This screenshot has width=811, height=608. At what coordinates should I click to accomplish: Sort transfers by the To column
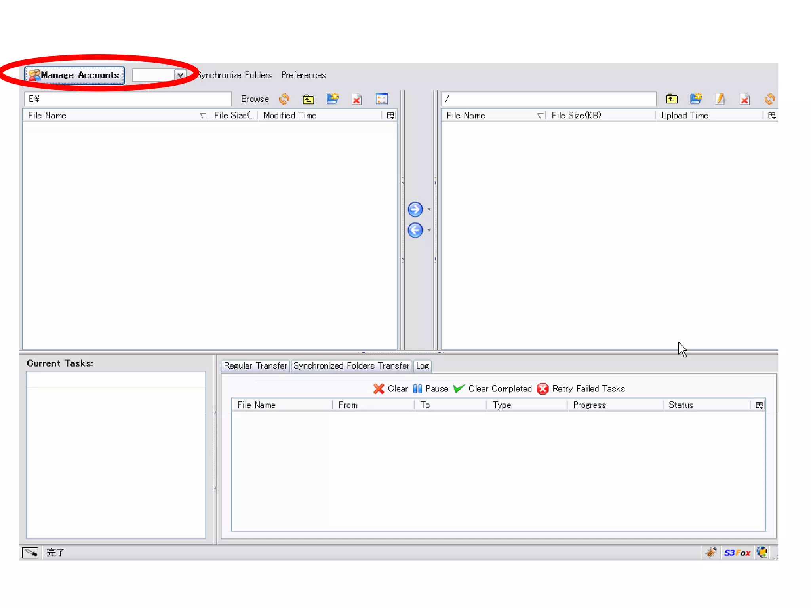coord(450,405)
